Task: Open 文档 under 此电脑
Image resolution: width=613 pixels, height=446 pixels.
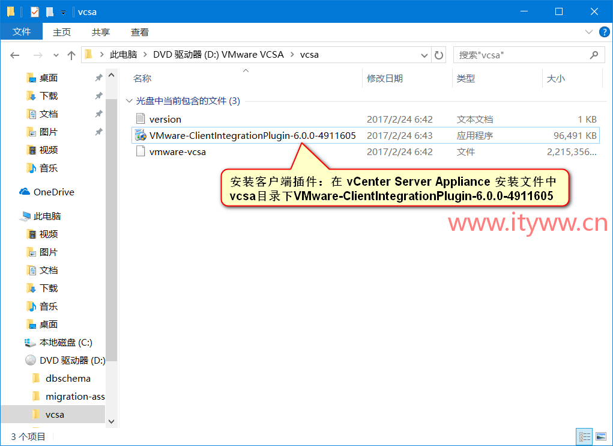Action: click(49, 270)
